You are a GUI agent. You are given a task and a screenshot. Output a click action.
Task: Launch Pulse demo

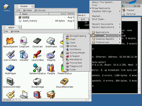click(x=76, y=70)
